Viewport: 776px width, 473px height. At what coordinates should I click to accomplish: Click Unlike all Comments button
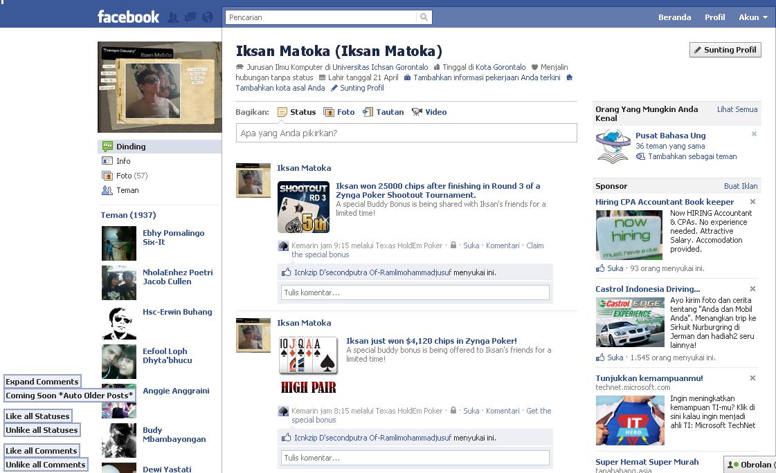tap(46, 465)
